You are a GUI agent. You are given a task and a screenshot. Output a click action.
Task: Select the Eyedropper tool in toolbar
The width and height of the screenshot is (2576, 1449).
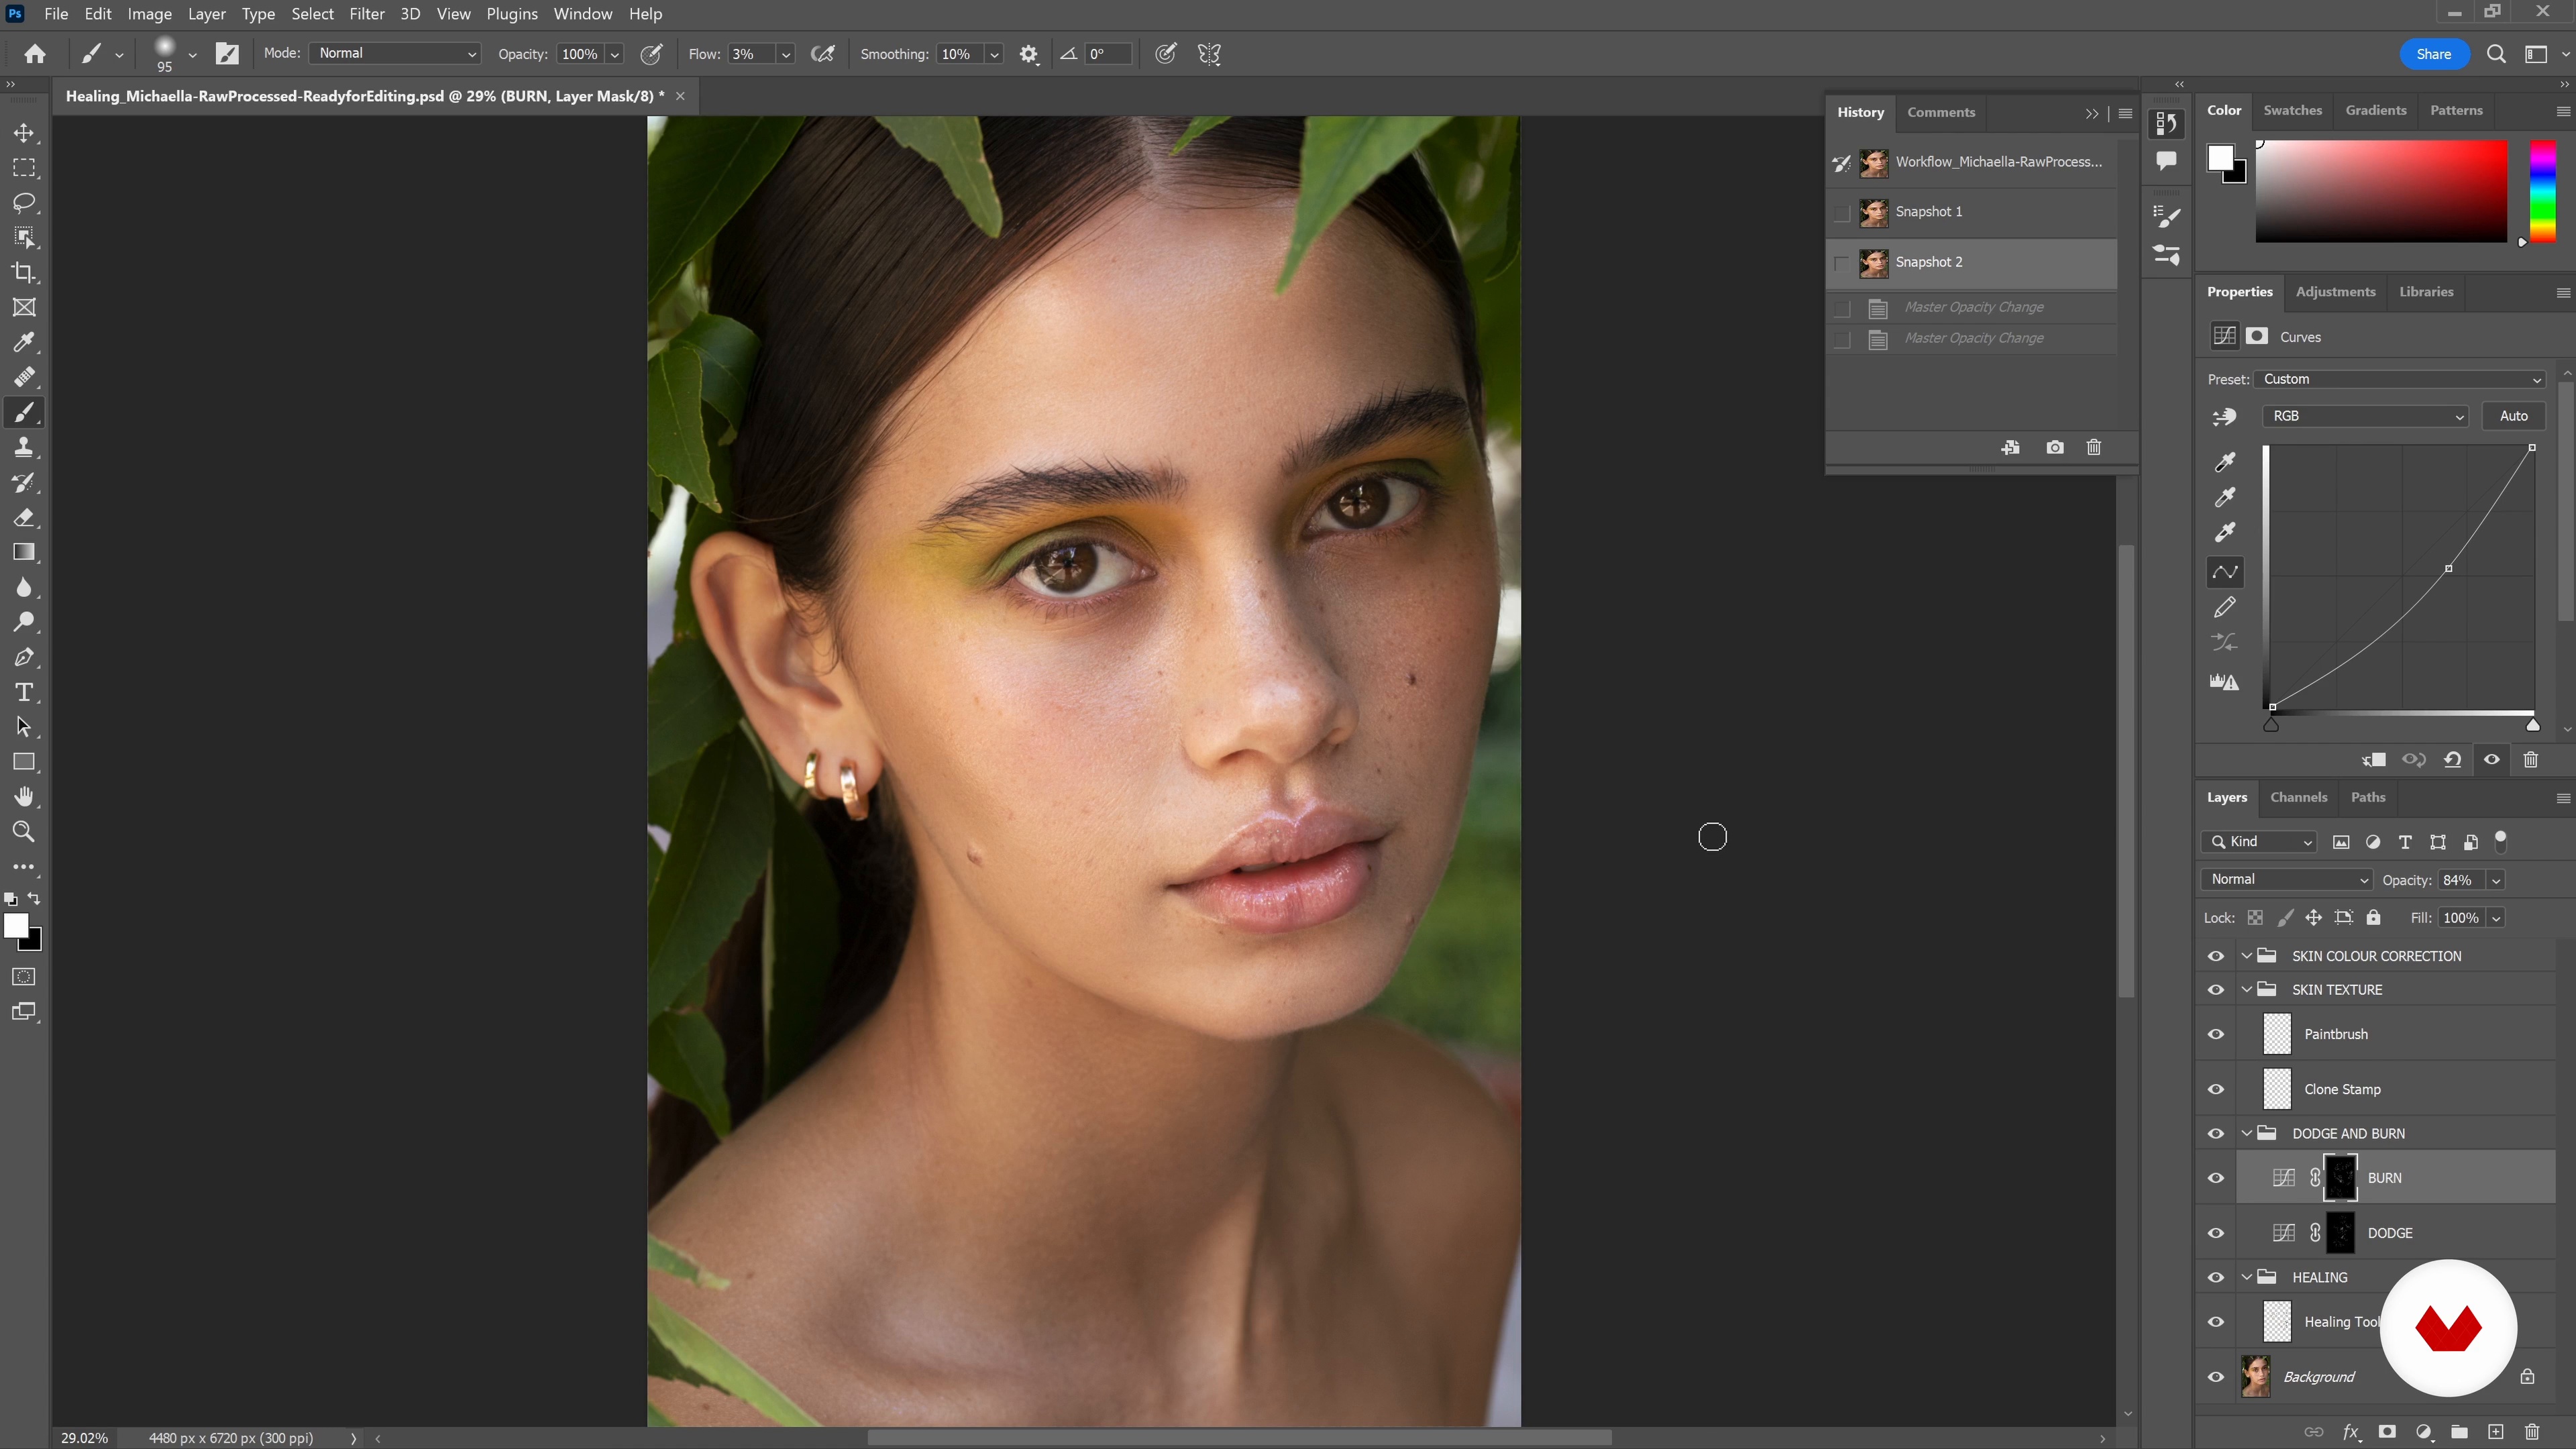tap(24, 342)
